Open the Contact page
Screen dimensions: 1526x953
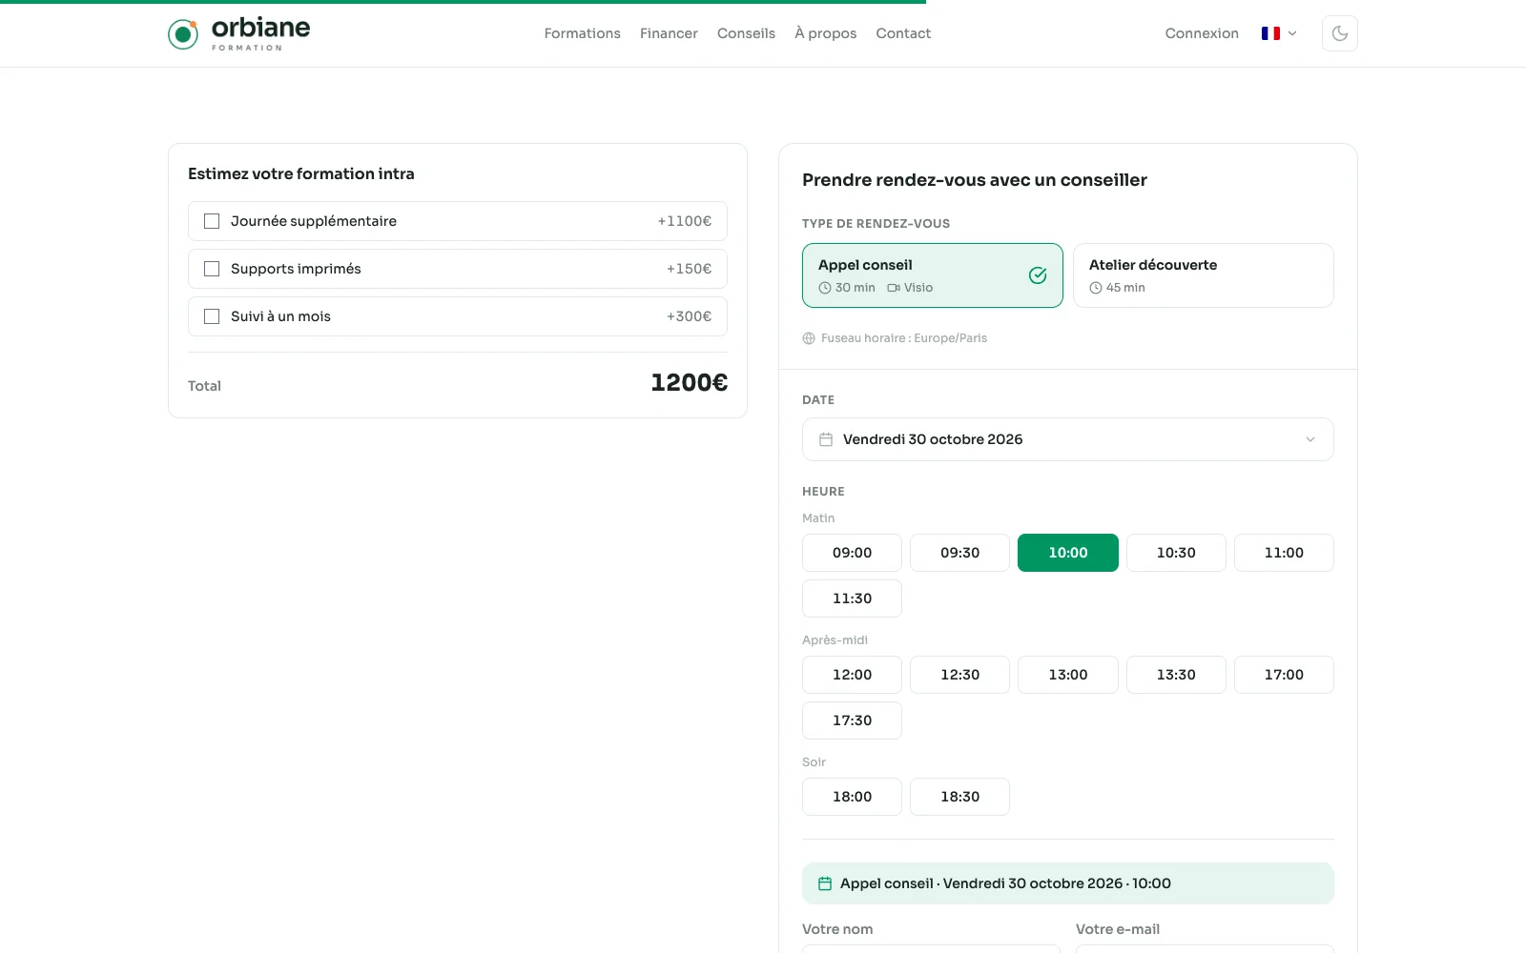click(903, 33)
